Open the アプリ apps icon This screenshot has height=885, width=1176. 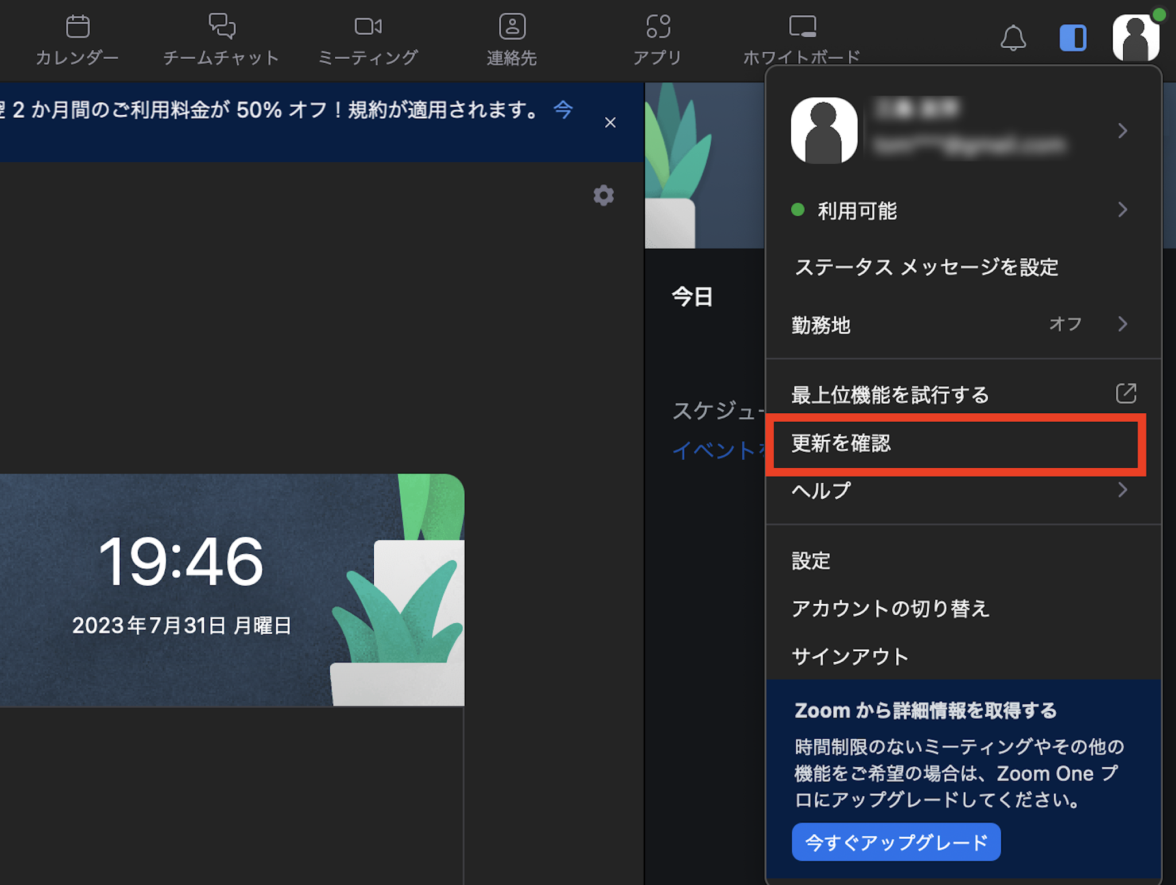coord(658,27)
